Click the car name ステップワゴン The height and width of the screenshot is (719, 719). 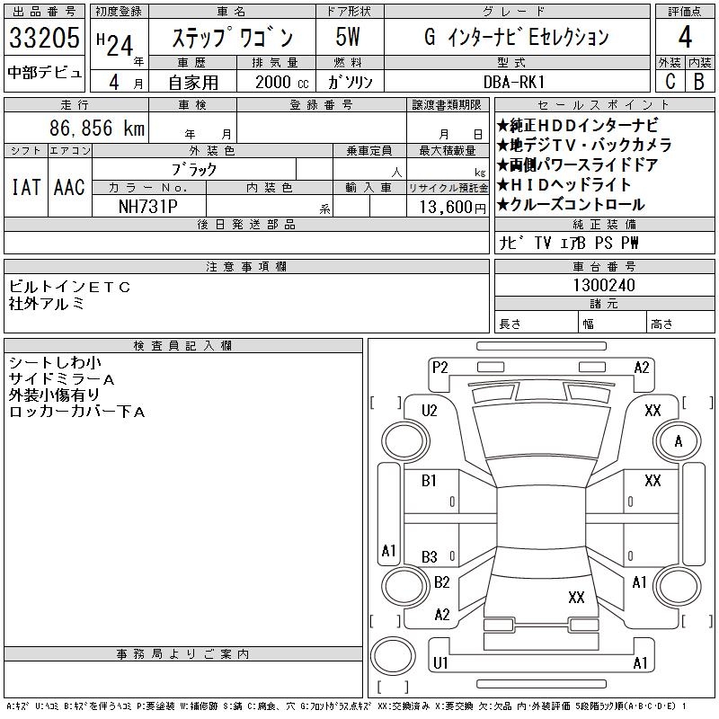232,38
